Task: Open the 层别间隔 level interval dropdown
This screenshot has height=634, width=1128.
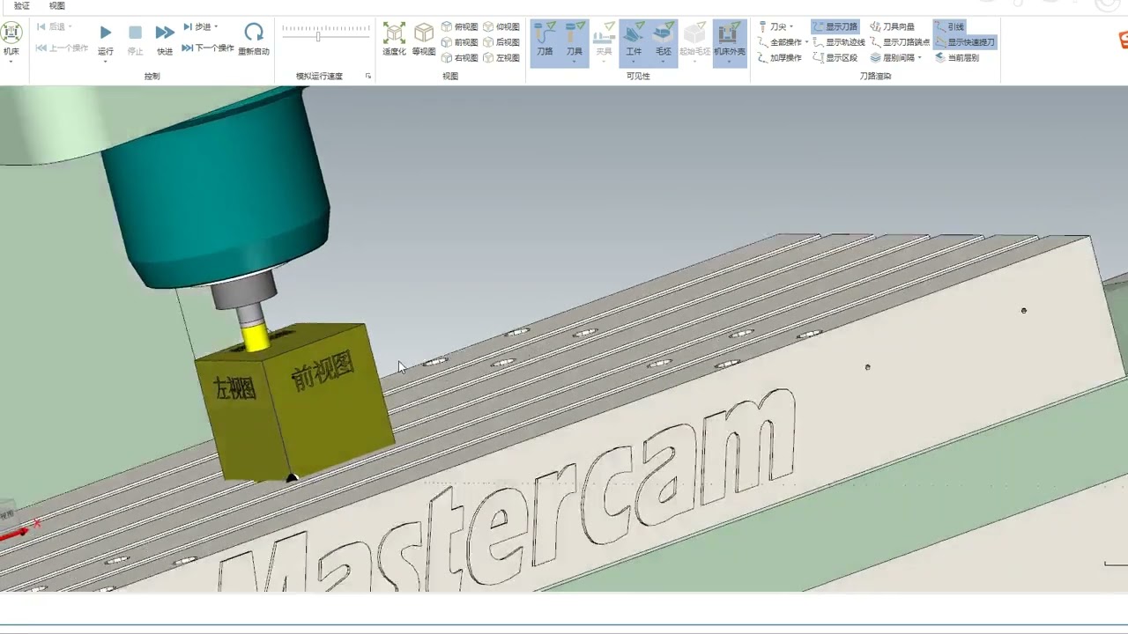Action: [x=895, y=58]
